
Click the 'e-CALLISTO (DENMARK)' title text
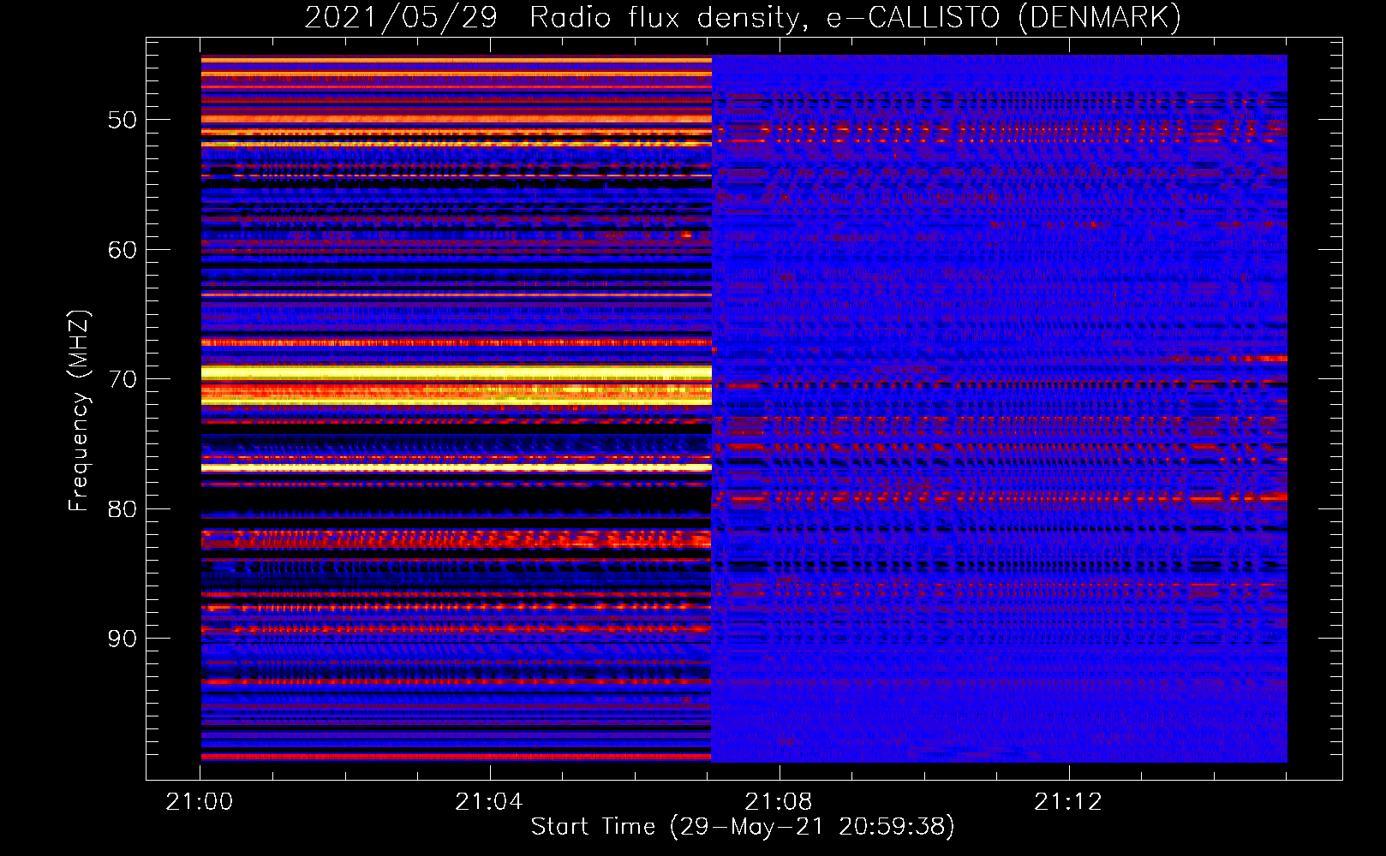tap(1004, 18)
